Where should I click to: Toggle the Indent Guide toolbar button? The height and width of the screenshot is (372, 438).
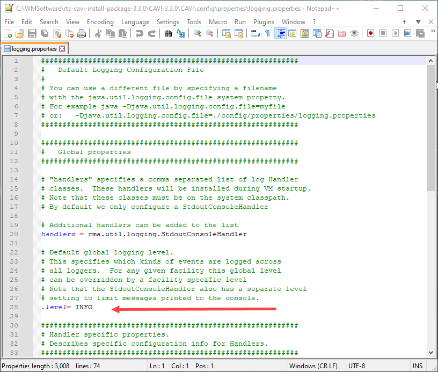(x=280, y=33)
